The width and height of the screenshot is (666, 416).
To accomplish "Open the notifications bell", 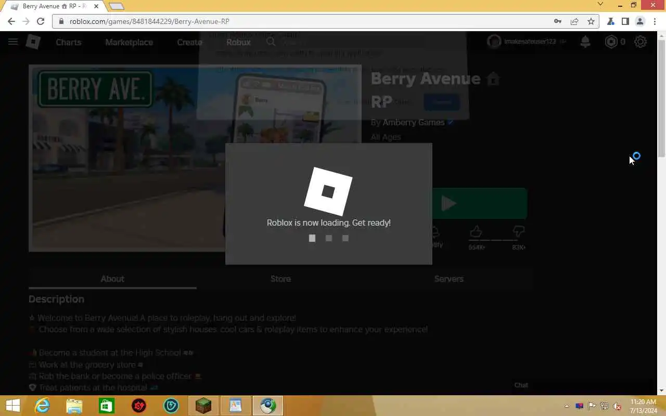I will pos(585,42).
